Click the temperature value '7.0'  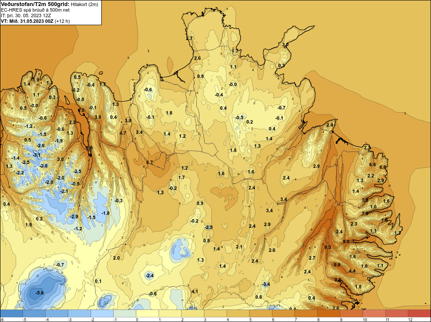click(x=384, y=220)
